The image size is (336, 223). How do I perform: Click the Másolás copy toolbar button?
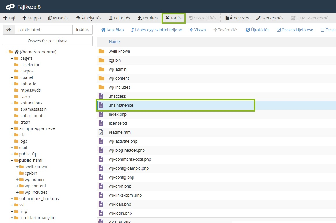(x=58, y=18)
